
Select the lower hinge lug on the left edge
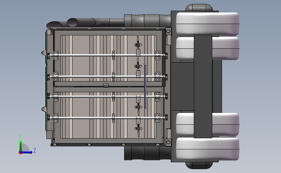point(43,109)
